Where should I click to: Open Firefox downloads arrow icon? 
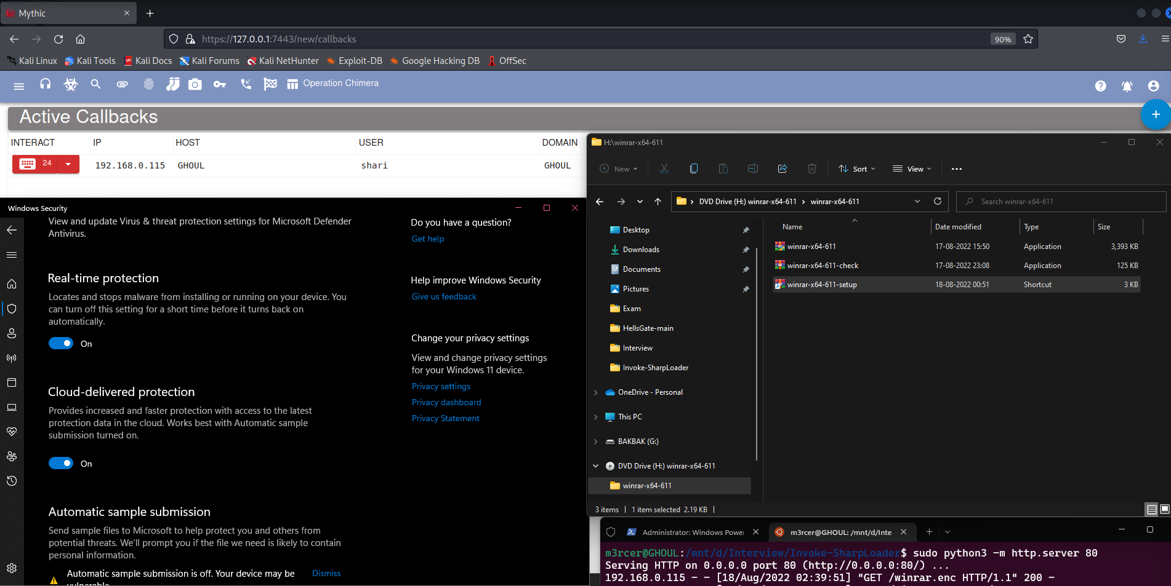[1143, 39]
